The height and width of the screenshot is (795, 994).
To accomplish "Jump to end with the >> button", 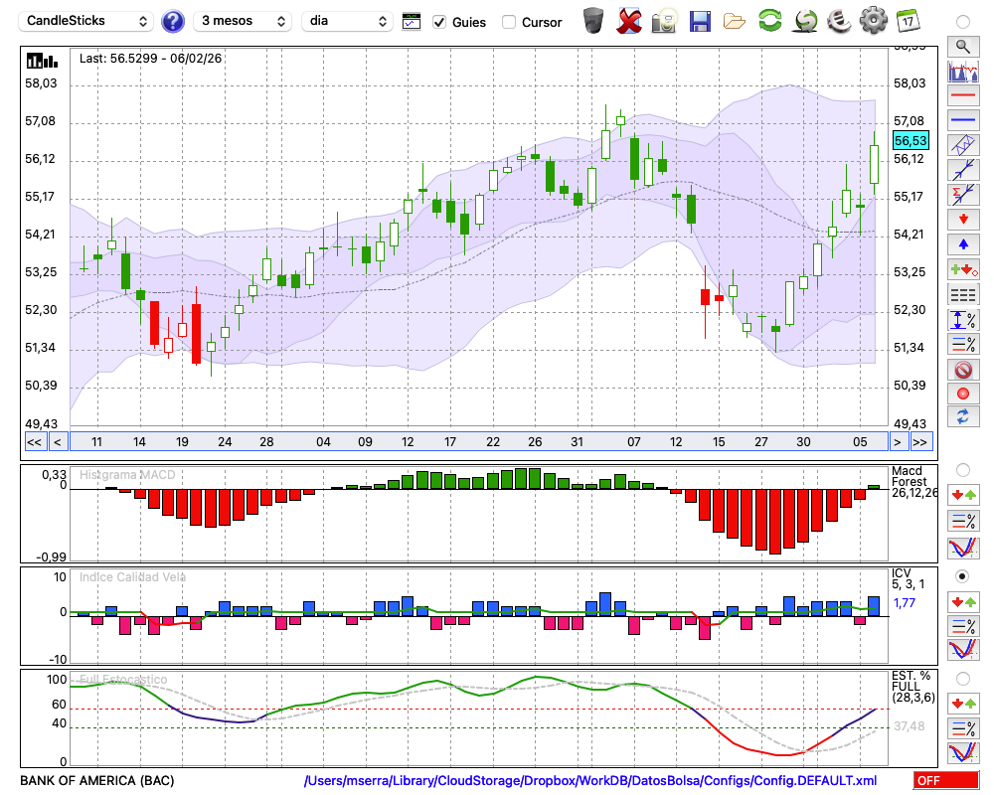I will coord(920,442).
